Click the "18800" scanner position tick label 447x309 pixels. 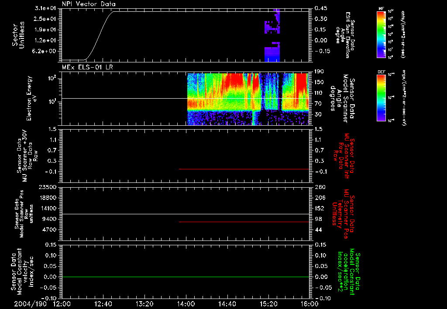click(47, 198)
